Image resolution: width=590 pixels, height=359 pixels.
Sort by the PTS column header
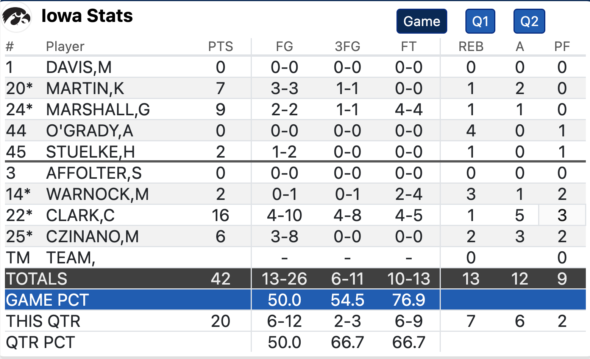tap(221, 46)
